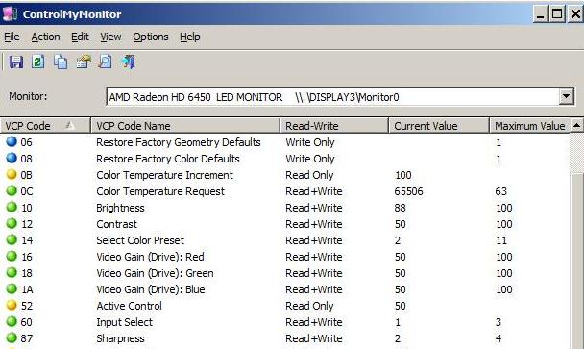Screen dimensions: 584x349
Task: Click the Color Temperature Request maximum value 63
Action: [x=501, y=191]
